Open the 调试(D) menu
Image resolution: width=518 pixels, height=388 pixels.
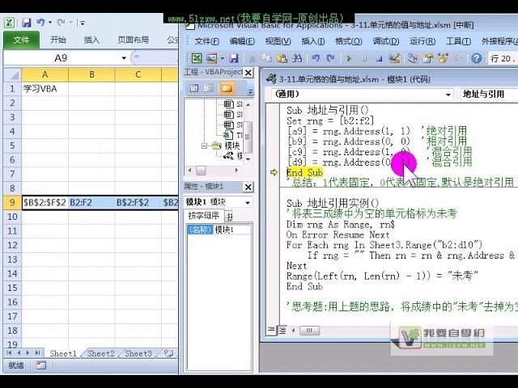(x=385, y=41)
